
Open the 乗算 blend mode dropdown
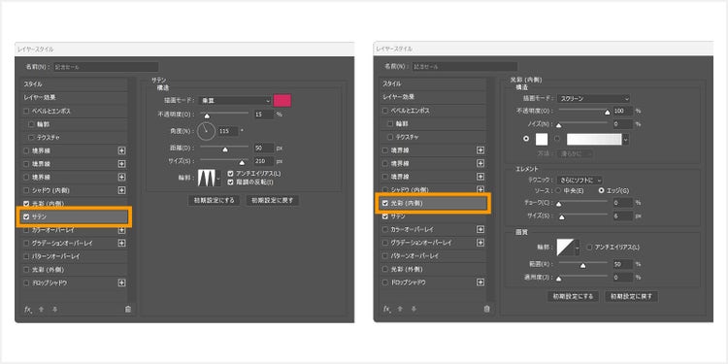point(235,100)
